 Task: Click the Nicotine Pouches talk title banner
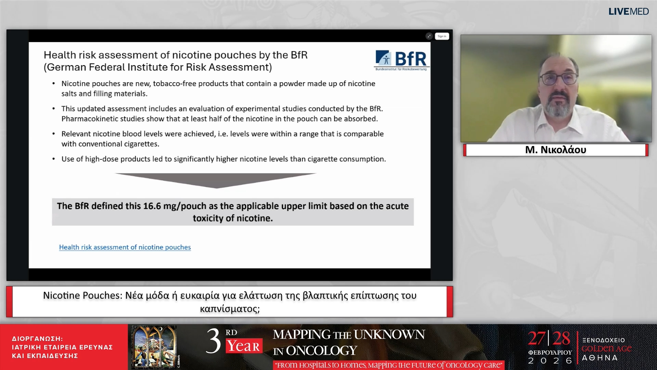[230, 301]
